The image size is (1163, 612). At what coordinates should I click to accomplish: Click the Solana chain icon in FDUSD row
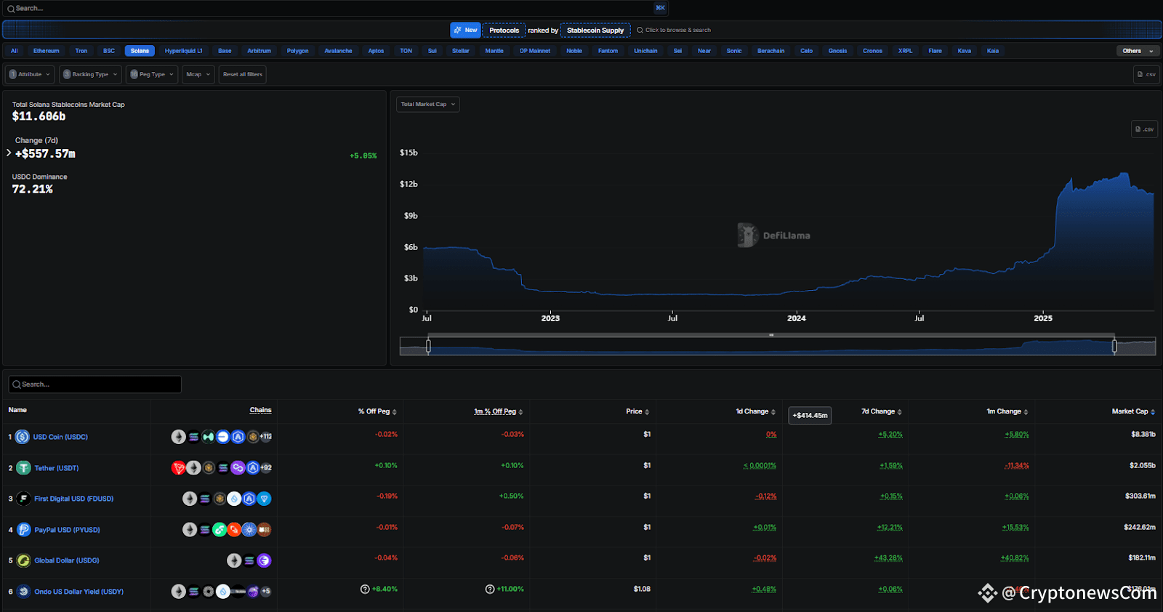pos(205,499)
